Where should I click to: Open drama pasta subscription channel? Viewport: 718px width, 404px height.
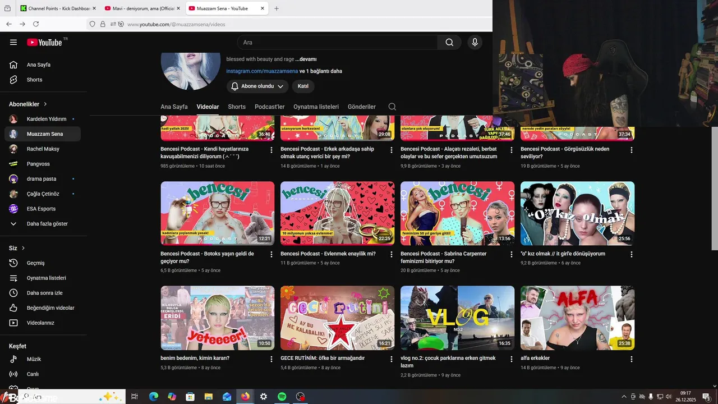click(x=43, y=178)
